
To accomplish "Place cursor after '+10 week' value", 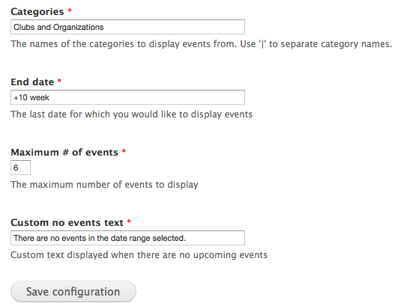I will click(49, 97).
